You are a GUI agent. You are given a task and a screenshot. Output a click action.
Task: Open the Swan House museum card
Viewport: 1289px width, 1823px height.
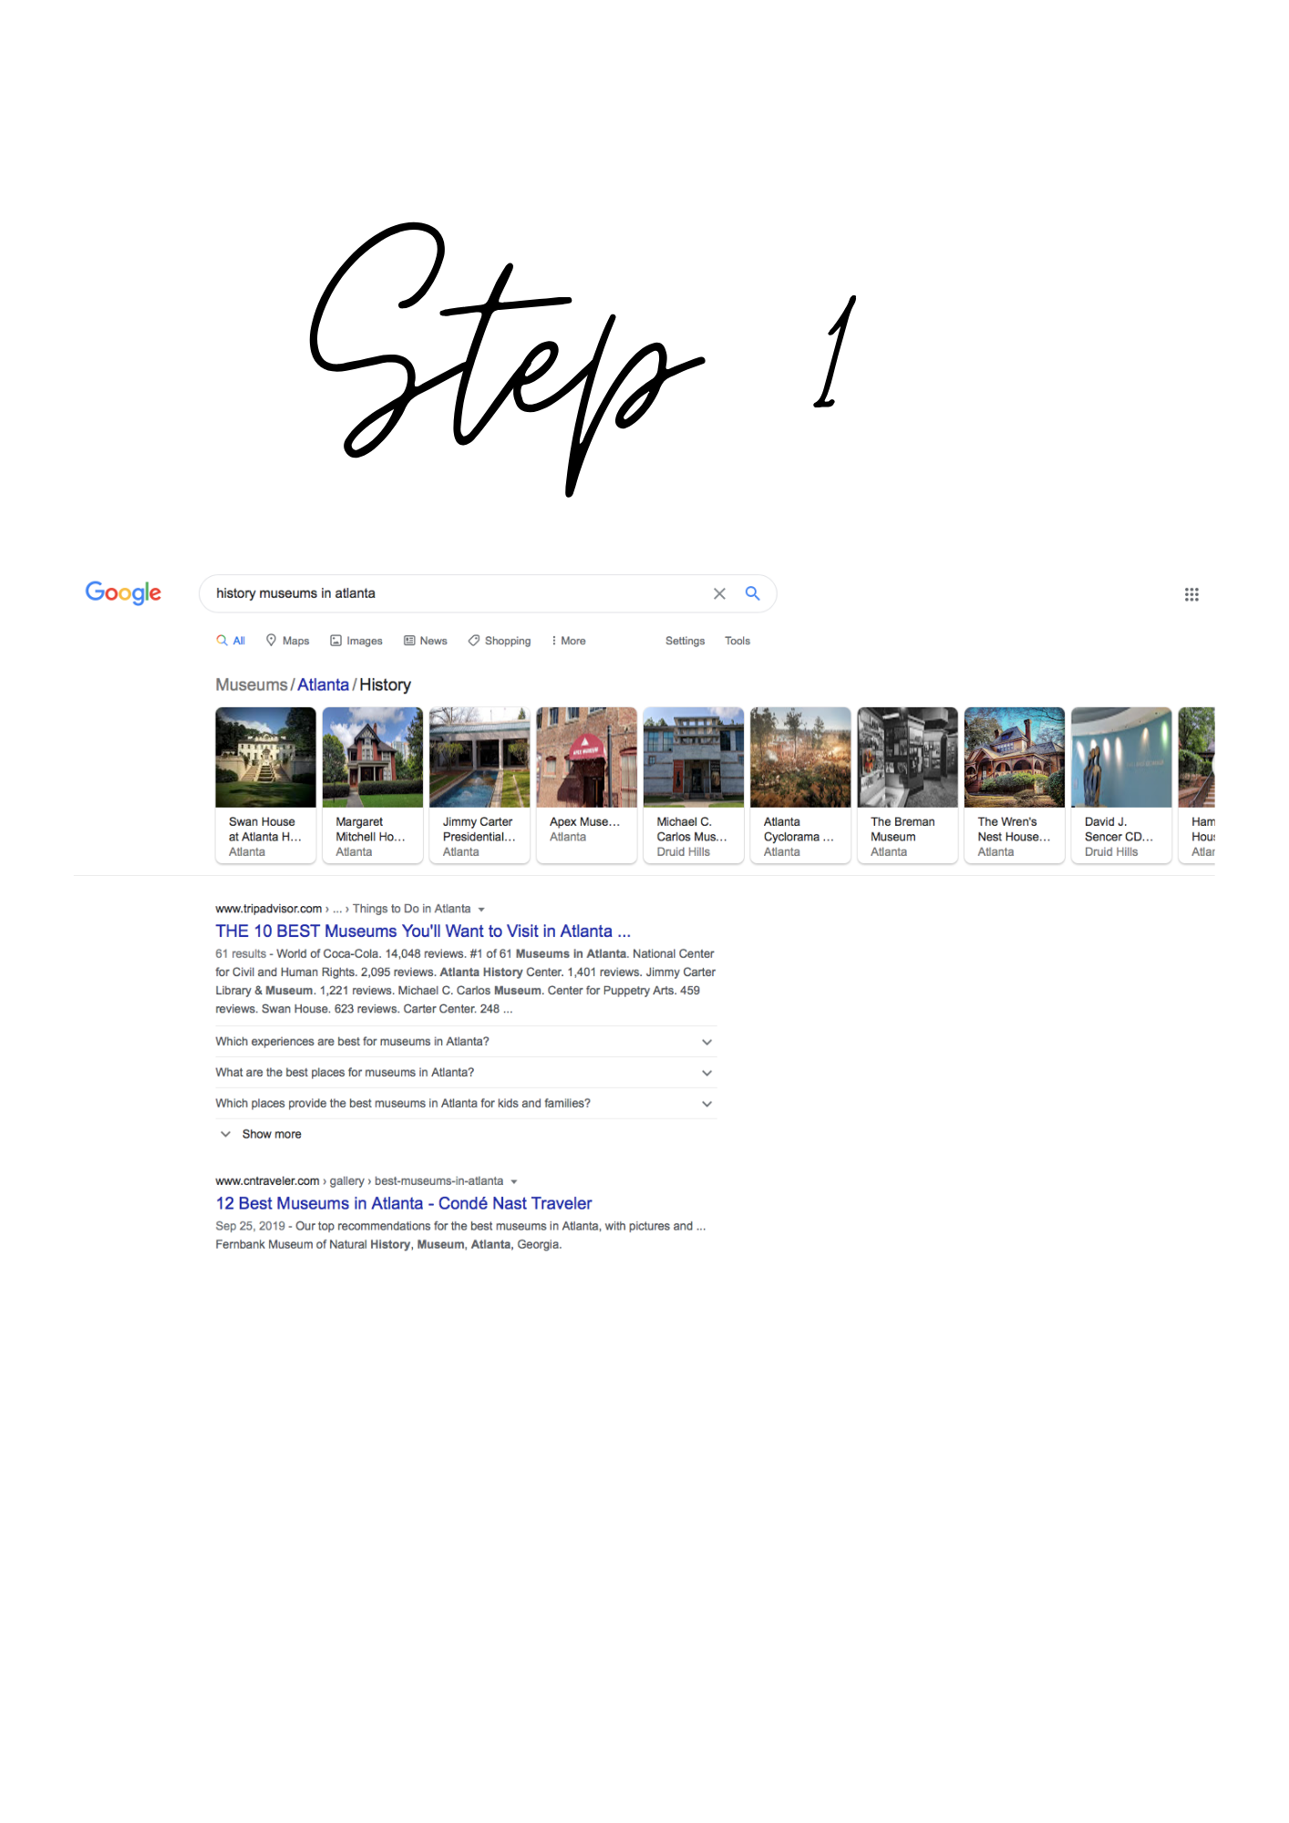pos(265,785)
